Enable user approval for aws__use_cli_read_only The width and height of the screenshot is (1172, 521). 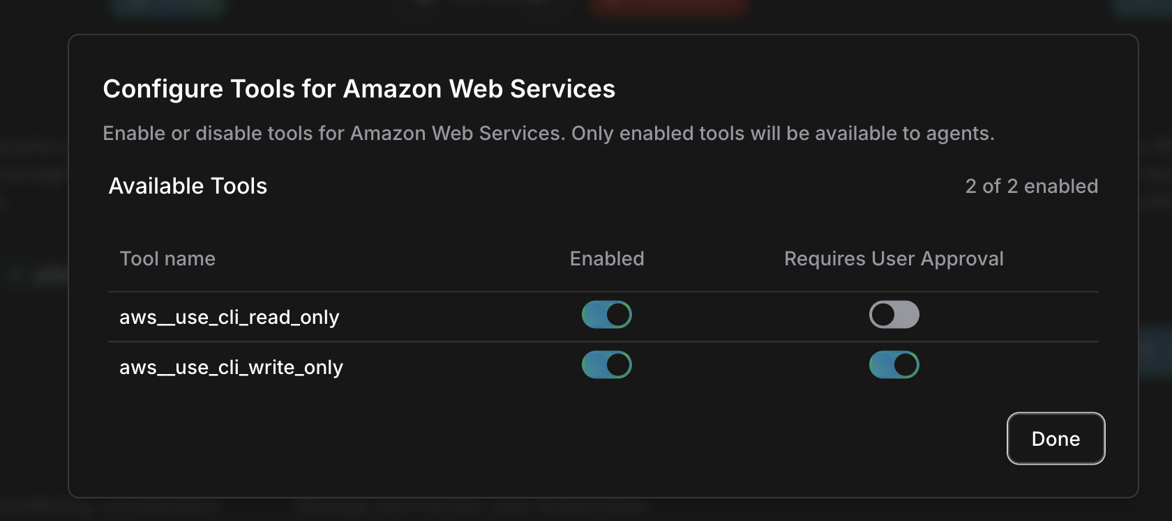pyautogui.click(x=894, y=315)
